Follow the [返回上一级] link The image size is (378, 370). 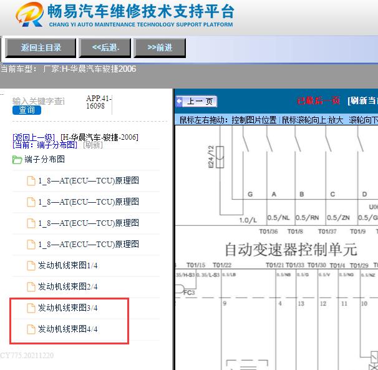coord(34,137)
